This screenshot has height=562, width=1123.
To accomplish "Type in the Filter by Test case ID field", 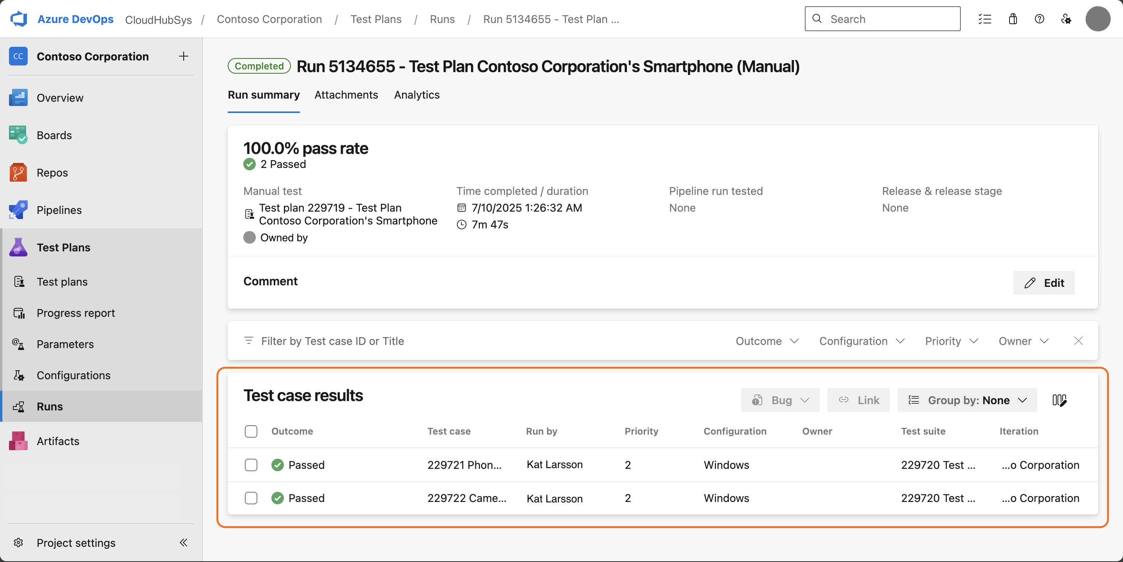I will pos(392,341).
